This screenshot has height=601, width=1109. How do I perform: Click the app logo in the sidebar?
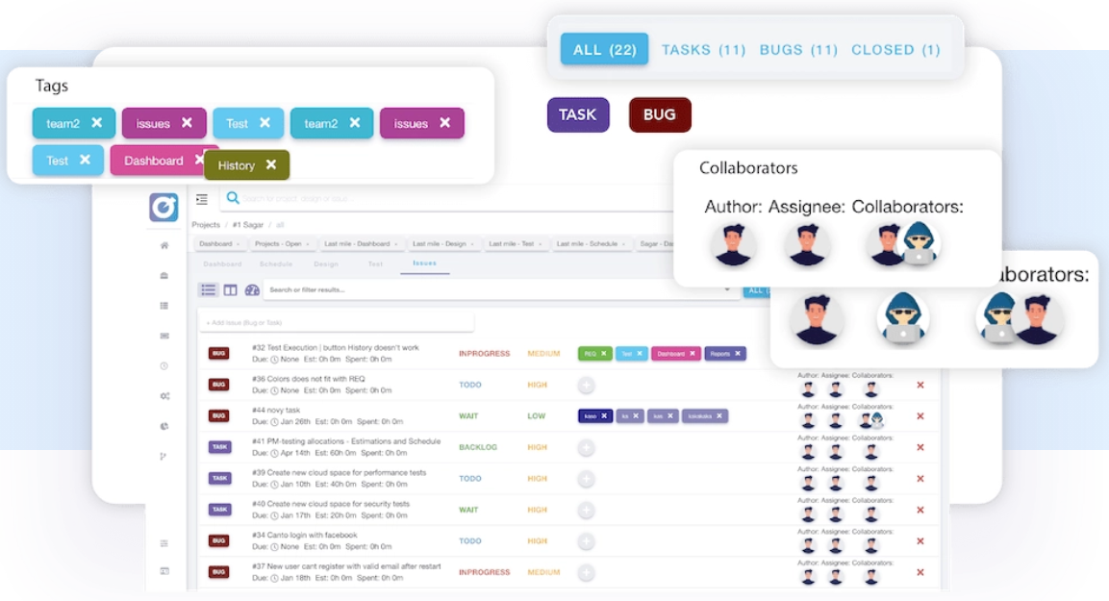164,207
